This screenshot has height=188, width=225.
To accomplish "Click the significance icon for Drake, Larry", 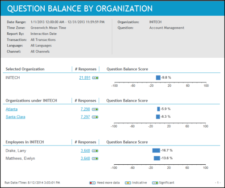I will pyautogui.click(x=95, y=151).
